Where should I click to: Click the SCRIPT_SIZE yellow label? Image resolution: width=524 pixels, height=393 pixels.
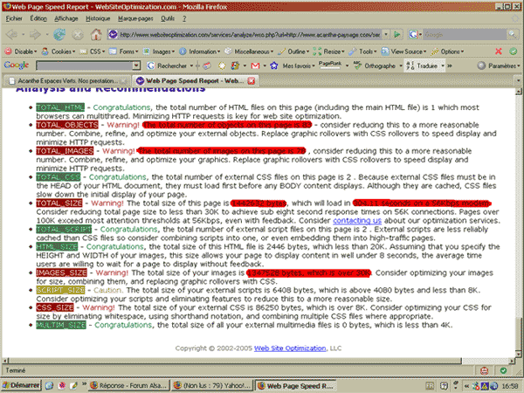tap(60, 290)
